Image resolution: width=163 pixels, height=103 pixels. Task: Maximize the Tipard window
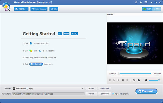coord(156,2)
